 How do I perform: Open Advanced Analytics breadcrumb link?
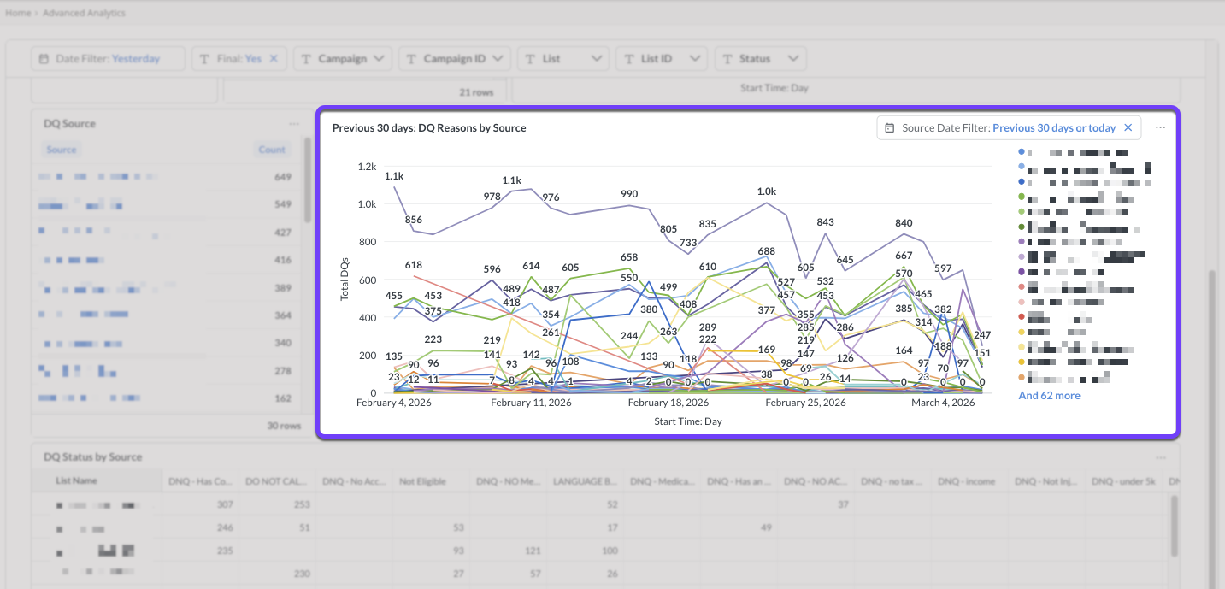[x=84, y=13]
